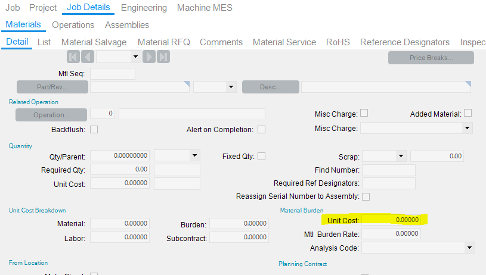
Task: Expand the Qty/Parent unit dropdown
Action: [194, 155]
